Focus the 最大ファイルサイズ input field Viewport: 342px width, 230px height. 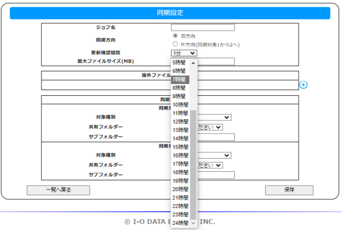click(x=217, y=61)
